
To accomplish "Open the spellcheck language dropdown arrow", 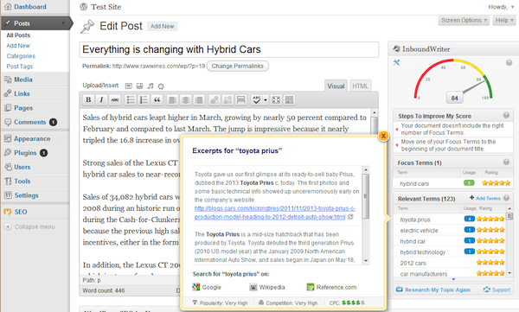I will [x=266, y=100].
